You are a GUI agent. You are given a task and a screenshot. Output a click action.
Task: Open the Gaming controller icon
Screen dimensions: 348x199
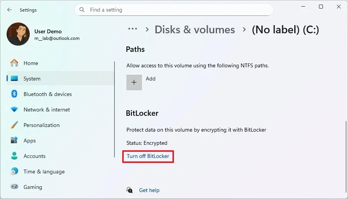tap(14, 187)
